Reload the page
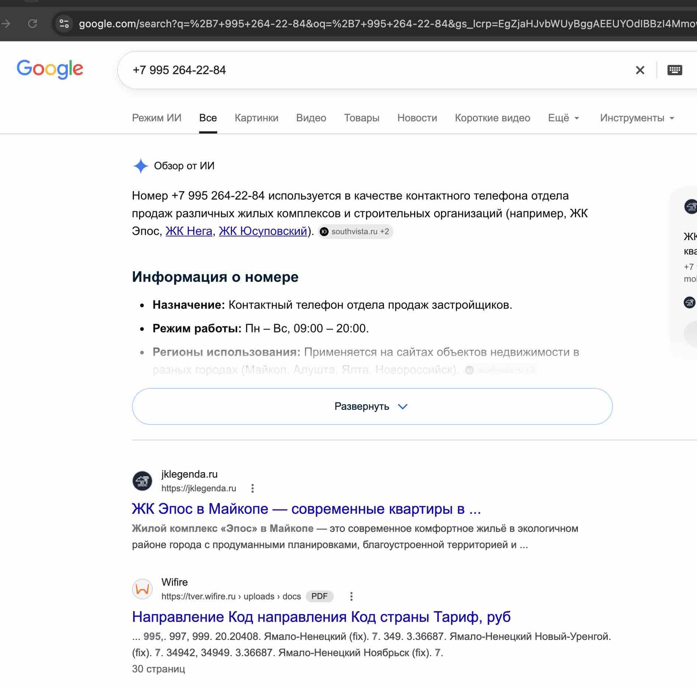The height and width of the screenshot is (689, 697). click(x=32, y=24)
